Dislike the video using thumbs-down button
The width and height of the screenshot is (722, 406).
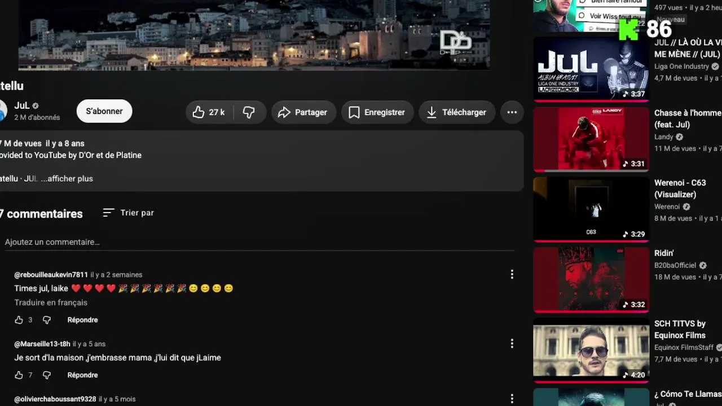tap(249, 112)
